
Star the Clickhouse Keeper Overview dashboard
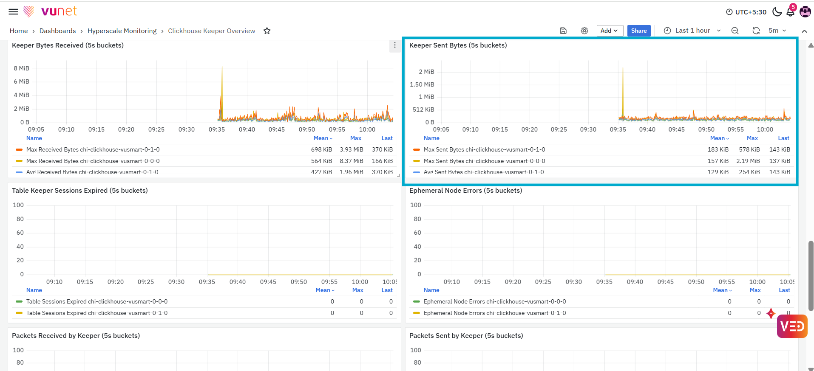coord(267,31)
